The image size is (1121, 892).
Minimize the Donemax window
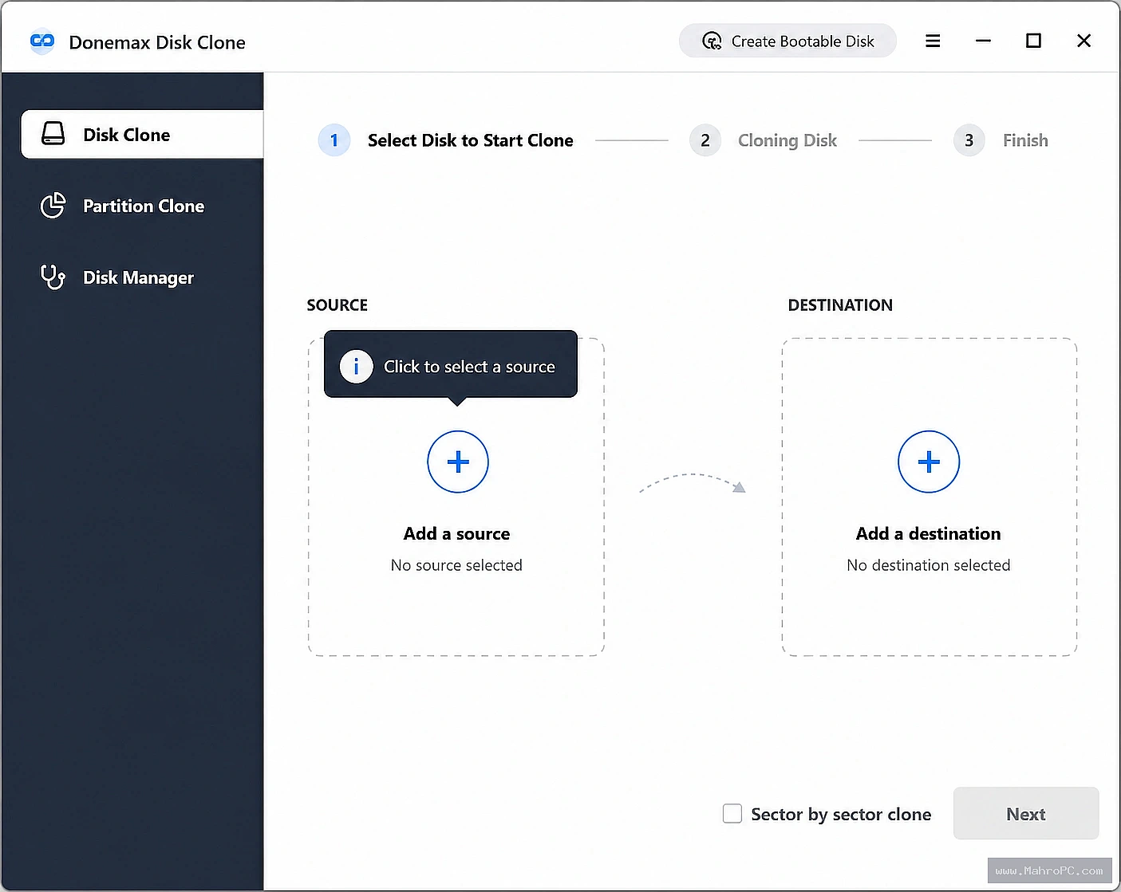pos(983,41)
